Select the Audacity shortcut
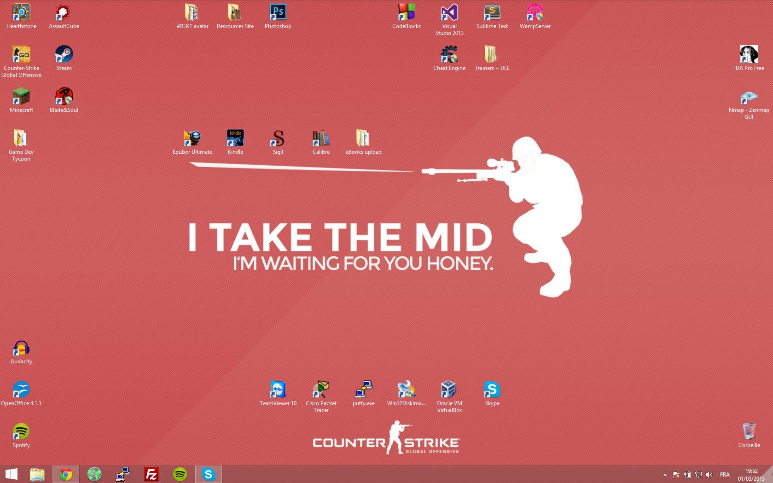 (x=21, y=352)
